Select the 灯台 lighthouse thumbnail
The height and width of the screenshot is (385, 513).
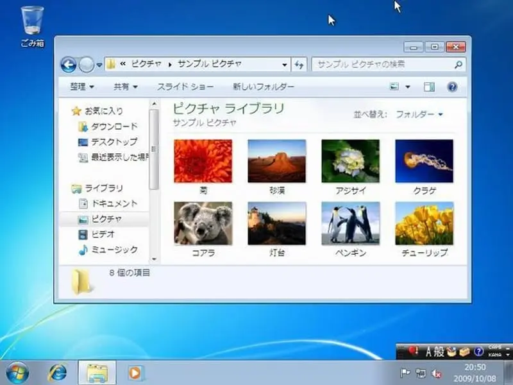[x=277, y=223]
